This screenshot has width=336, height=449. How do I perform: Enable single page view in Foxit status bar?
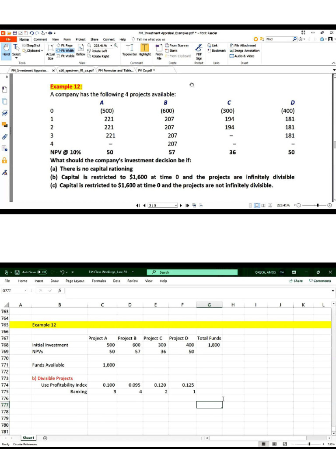(251, 205)
